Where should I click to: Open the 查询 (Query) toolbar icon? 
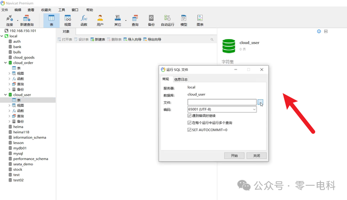tap(135, 21)
